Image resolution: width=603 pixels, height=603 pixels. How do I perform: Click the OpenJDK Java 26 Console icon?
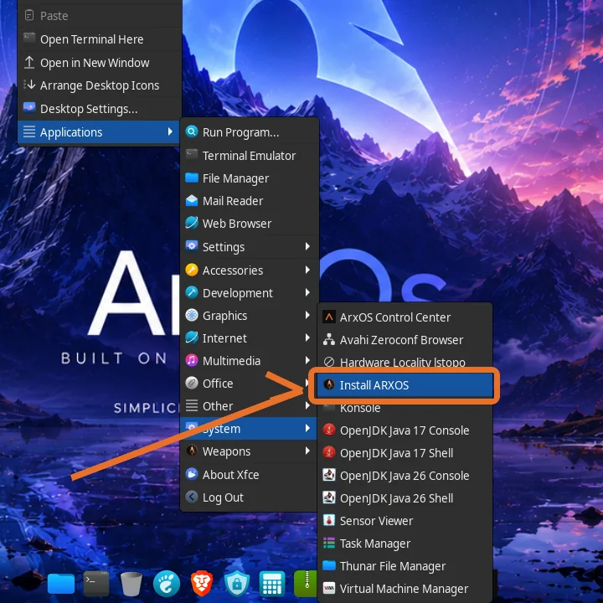329,475
